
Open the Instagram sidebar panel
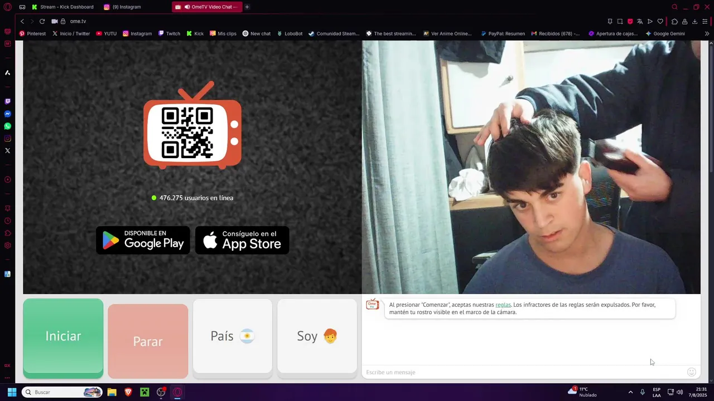coord(8,138)
